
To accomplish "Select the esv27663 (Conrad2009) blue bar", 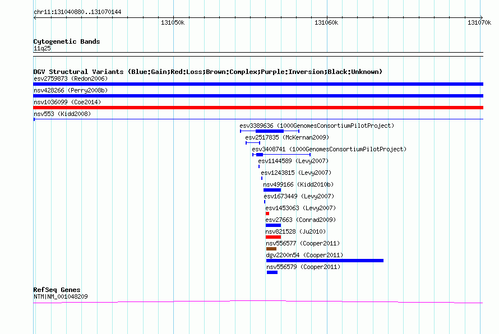I will coord(273,225).
